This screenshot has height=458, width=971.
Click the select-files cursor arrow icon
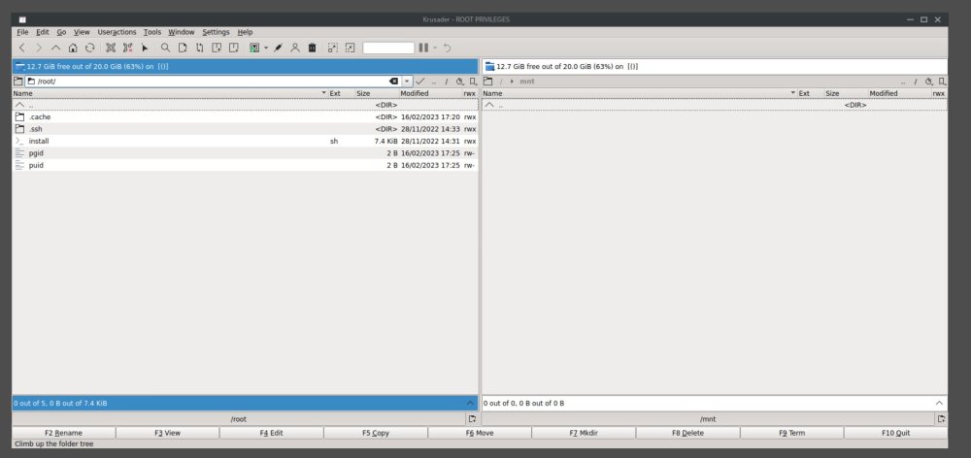tap(145, 48)
